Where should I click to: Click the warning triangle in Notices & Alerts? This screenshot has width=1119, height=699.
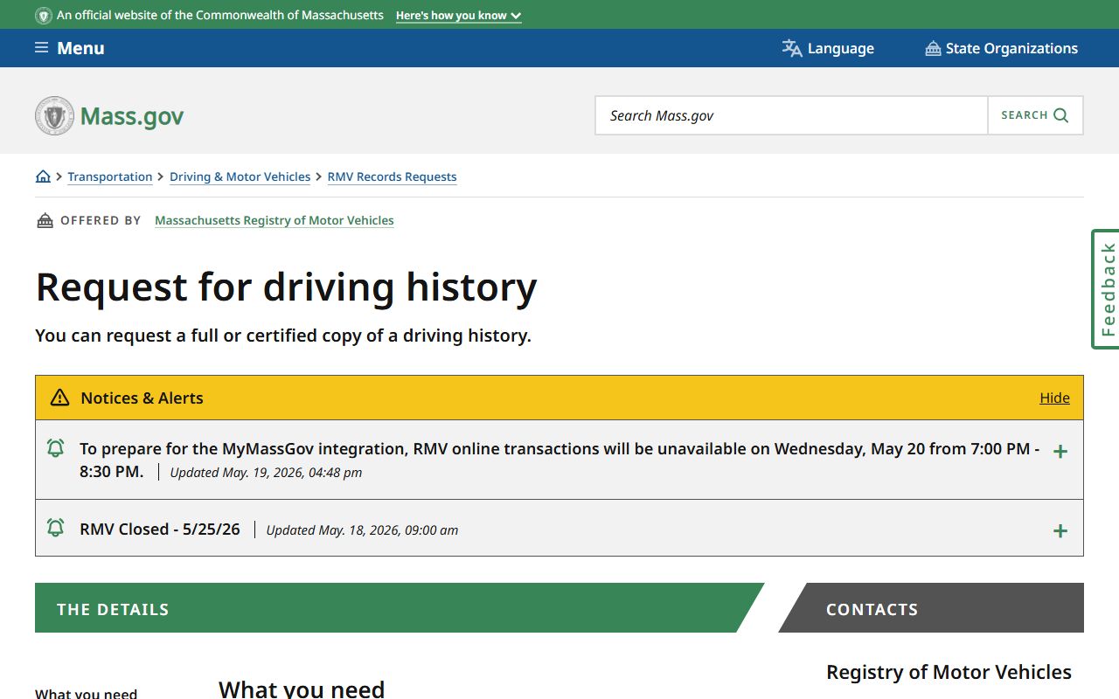(x=59, y=398)
